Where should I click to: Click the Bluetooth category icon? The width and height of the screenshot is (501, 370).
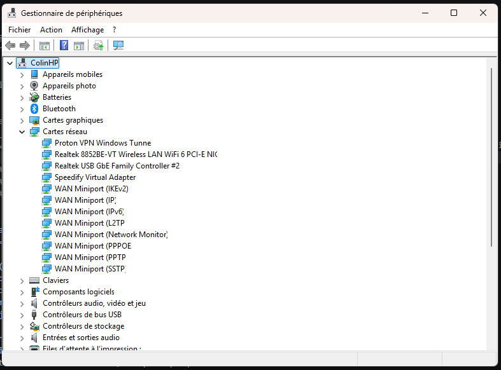tap(34, 109)
